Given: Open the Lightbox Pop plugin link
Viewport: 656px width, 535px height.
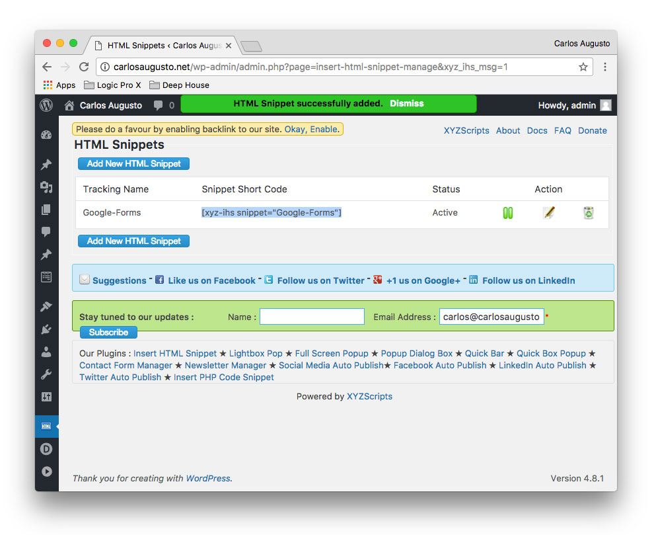Looking at the screenshot, I should pyautogui.click(x=256, y=353).
